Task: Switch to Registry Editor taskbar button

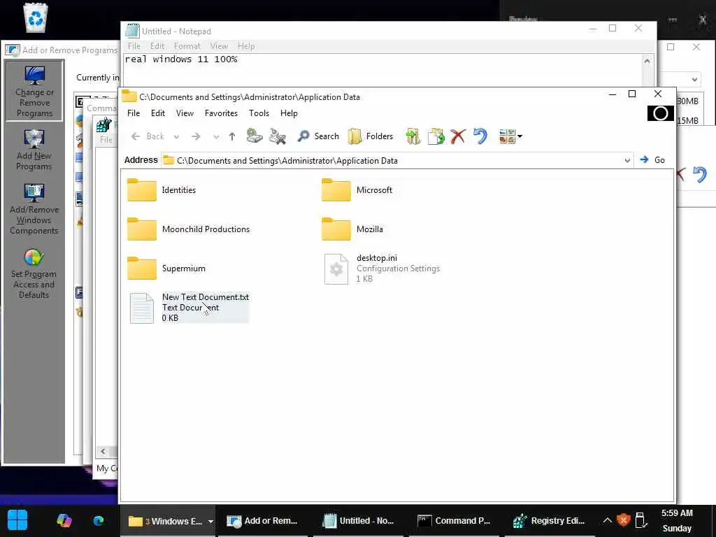Action: pyautogui.click(x=550, y=521)
